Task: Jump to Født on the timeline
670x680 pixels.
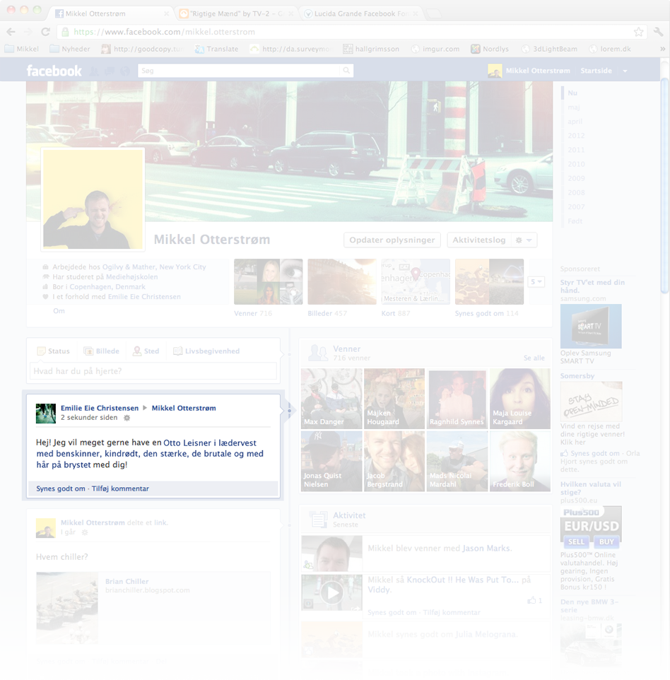Action: pyautogui.click(x=575, y=221)
